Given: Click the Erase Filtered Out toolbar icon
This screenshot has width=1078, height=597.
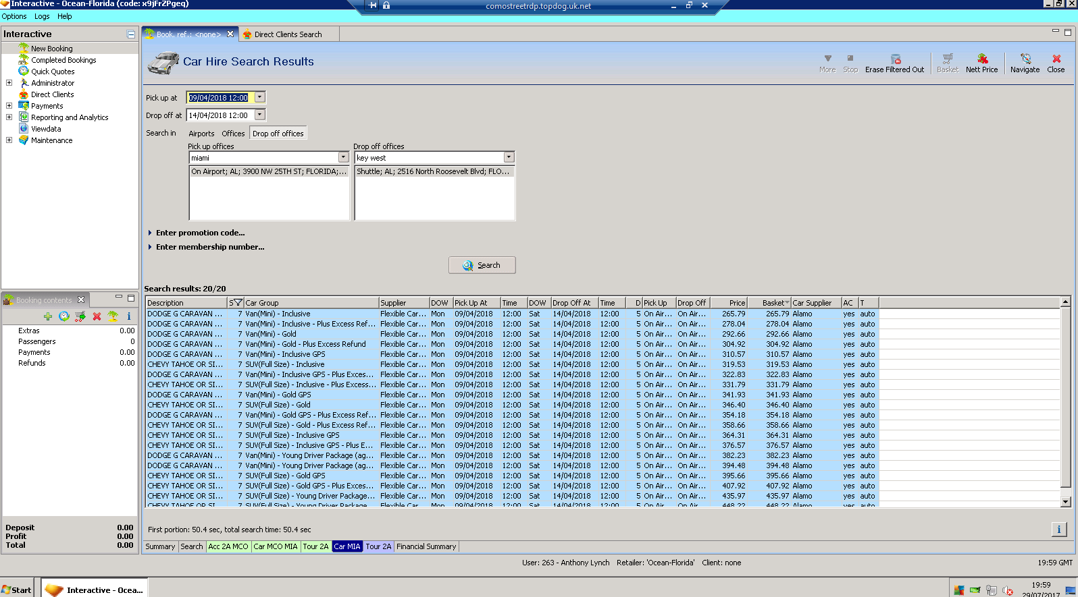Looking at the screenshot, I should pos(895,59).
